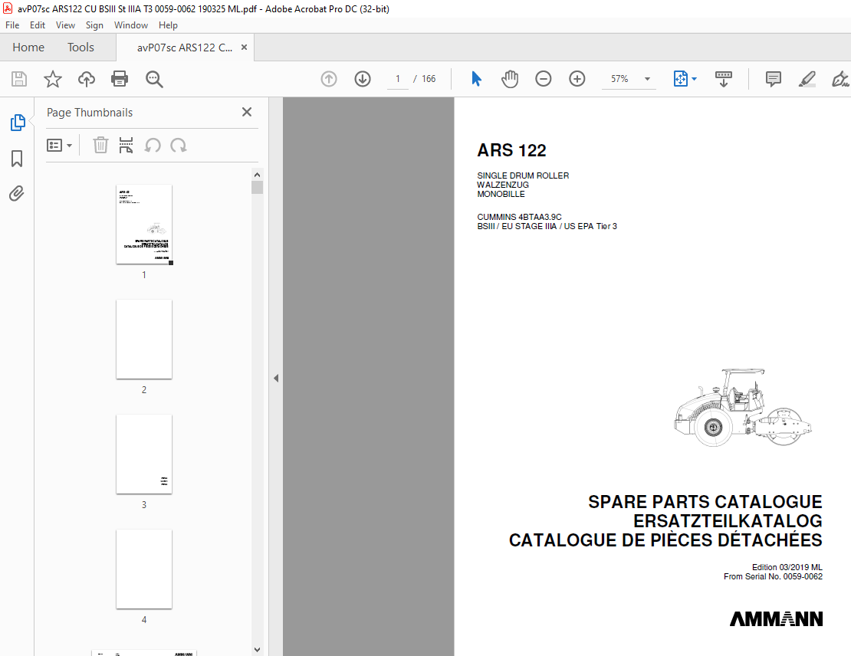851x656 pixels.
Task: Click the 57% zoom value field
Action: (x=619, y=79)
